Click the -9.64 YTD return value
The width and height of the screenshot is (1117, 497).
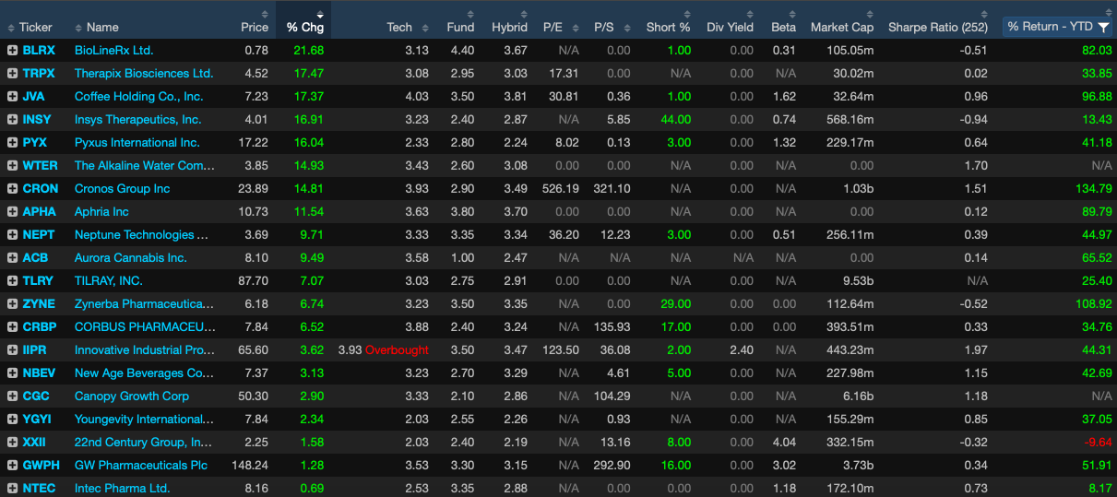pos(1096,442)
